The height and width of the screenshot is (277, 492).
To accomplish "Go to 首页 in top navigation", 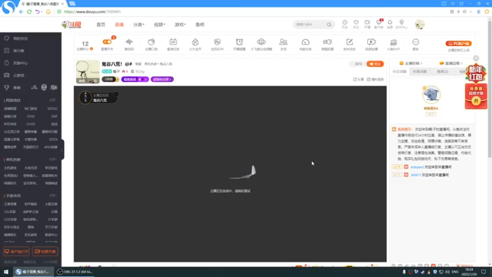I will [x=101, y=25].
